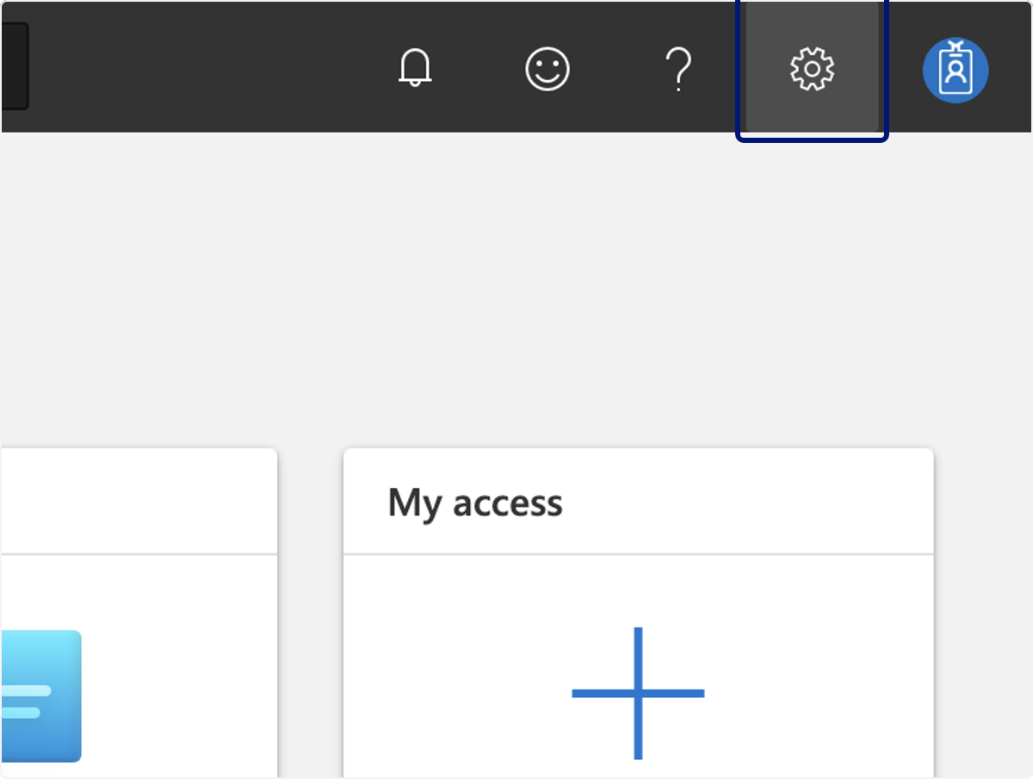The height and width of the screenshot is (779, 1033).
Task: Open the help question mark menu
Action: tap(679, 69)
